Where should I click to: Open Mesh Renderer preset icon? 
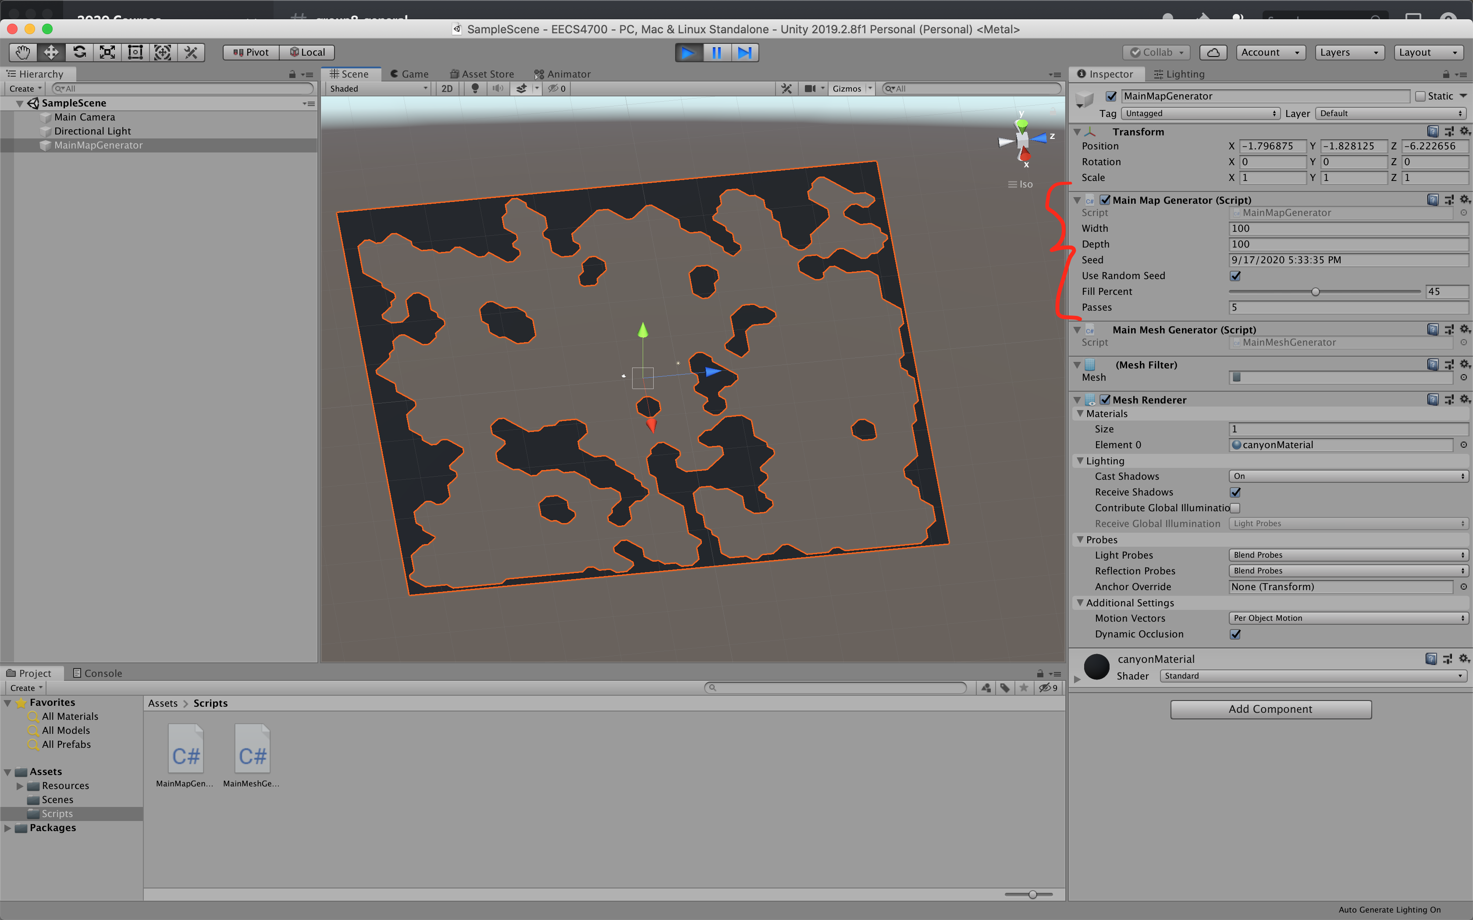pyautogui.click(x=1448, y=399)
